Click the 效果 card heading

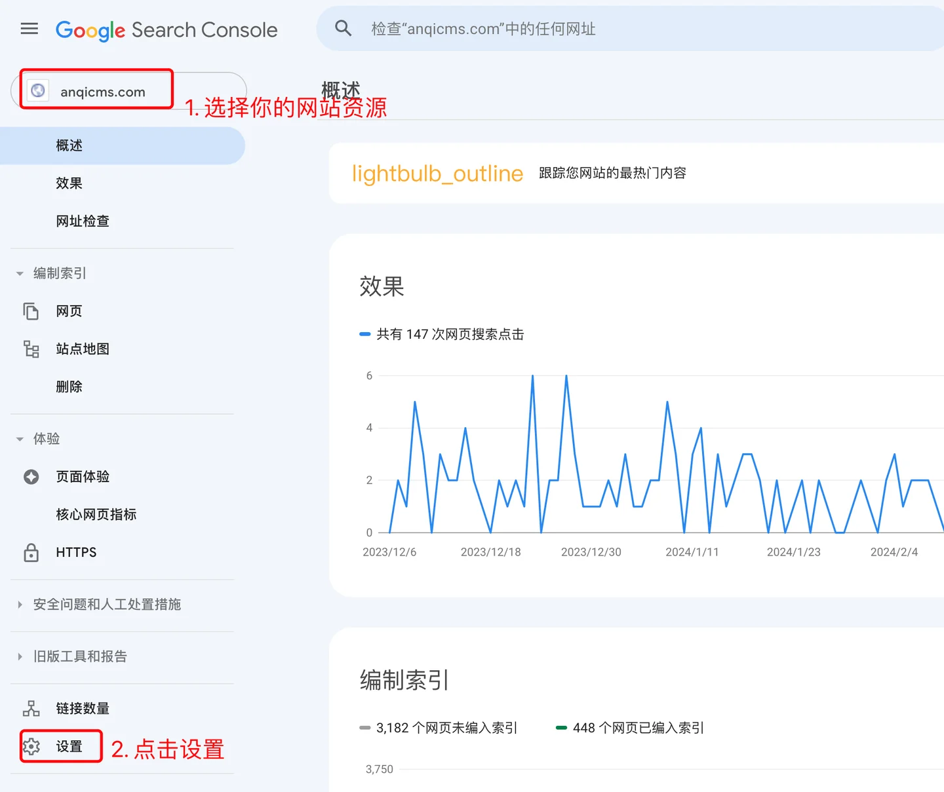(x=382, y=286)
